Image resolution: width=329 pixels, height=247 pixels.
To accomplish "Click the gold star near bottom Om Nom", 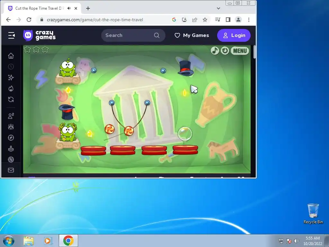I will pos(90,133).
